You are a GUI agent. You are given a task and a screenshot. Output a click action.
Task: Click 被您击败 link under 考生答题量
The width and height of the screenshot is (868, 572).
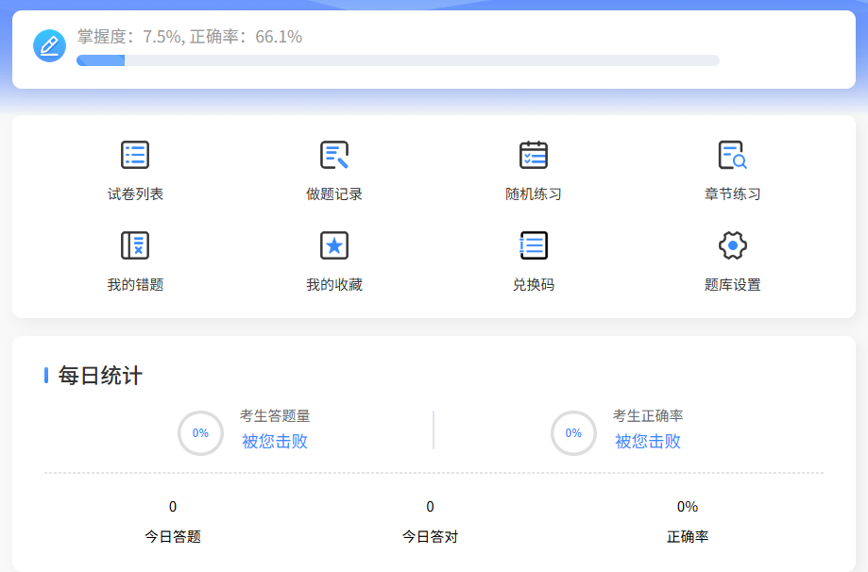(275, 442)
